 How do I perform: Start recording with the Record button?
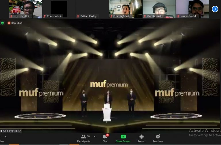pyautogui.click(x=141, y=138)
